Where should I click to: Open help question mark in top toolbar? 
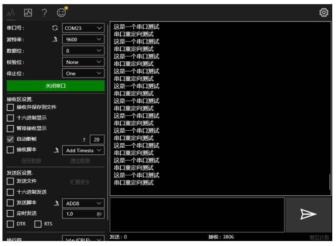tap(44, 13)
